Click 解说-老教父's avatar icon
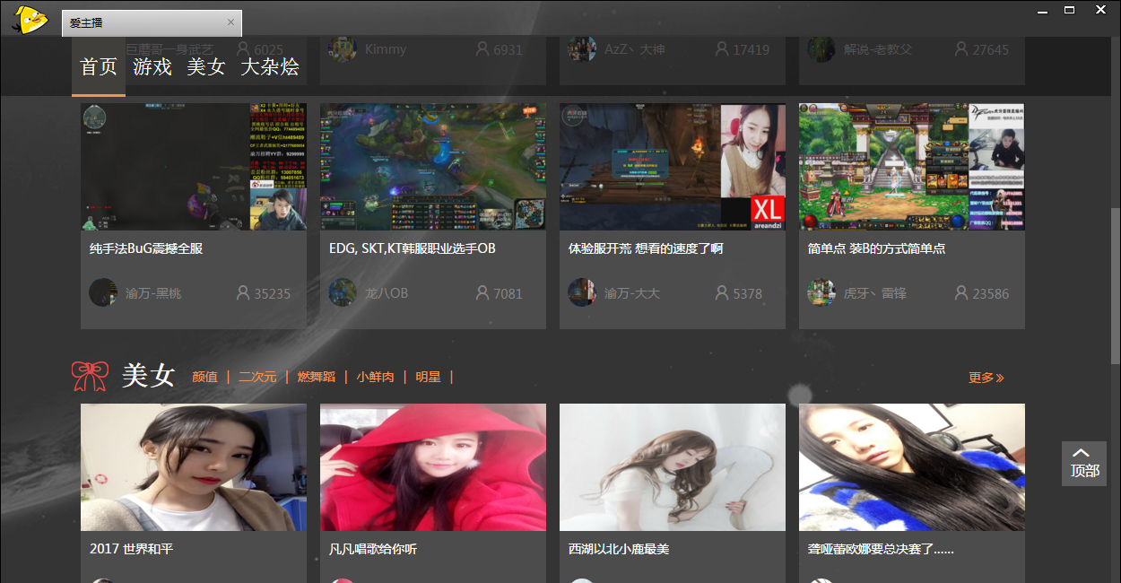The height and width of the screenshot is (583, 1121). (821, 48)
